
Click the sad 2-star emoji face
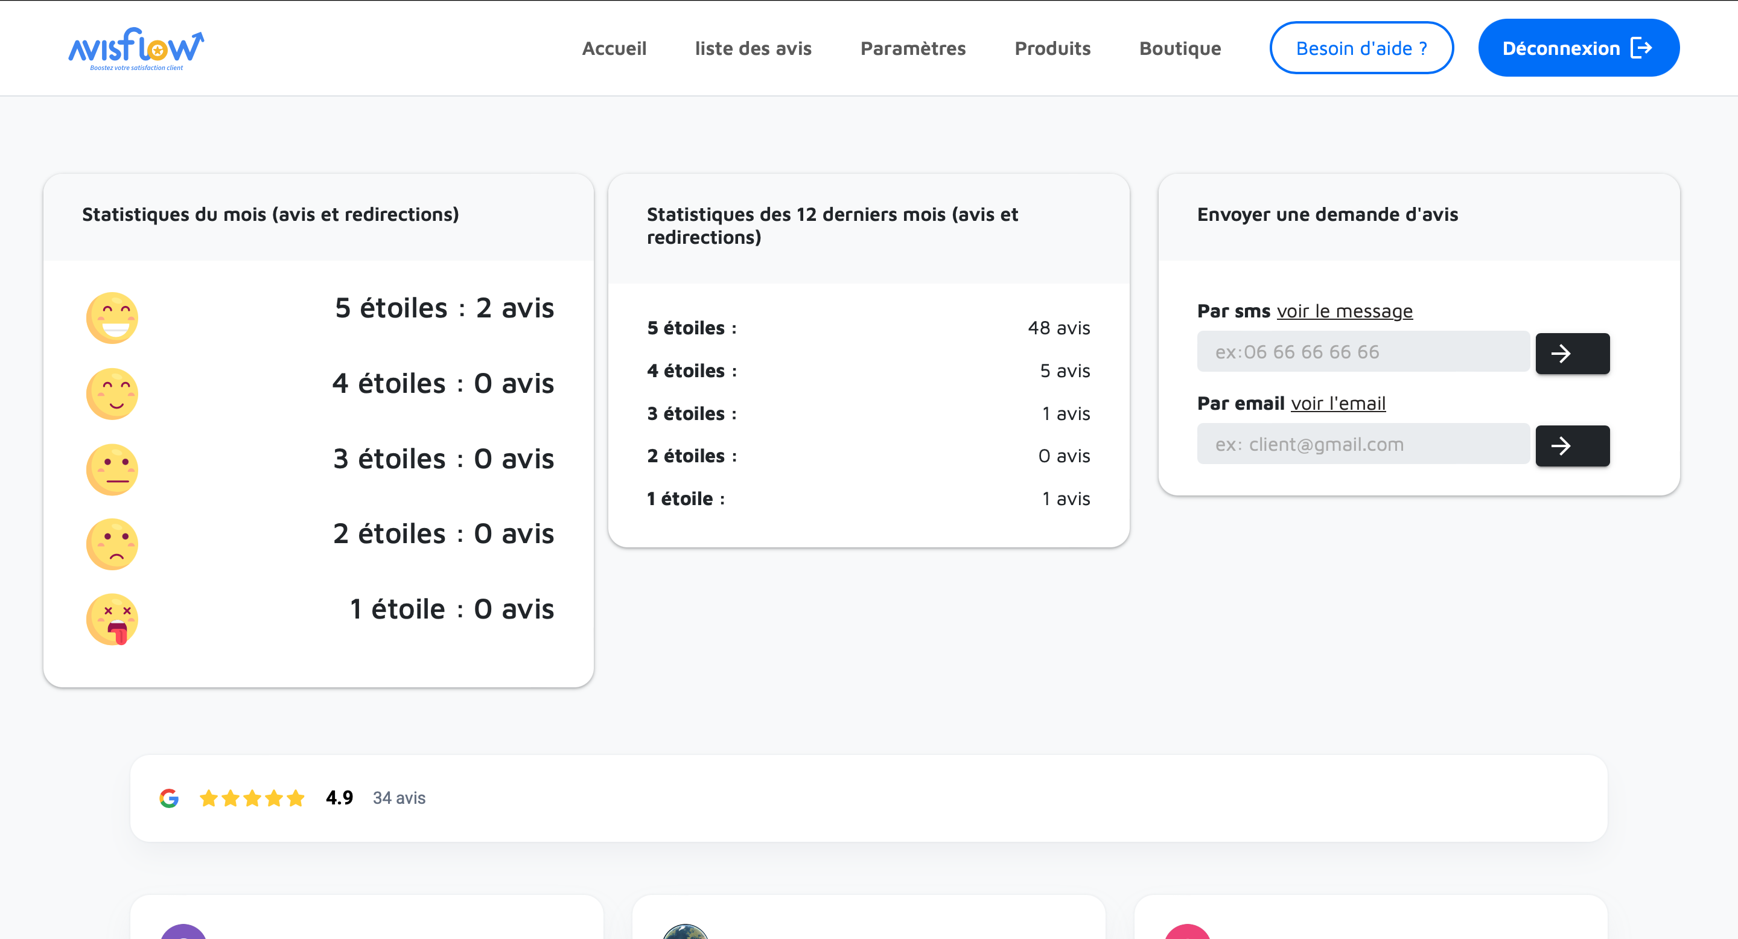[112, 544]
